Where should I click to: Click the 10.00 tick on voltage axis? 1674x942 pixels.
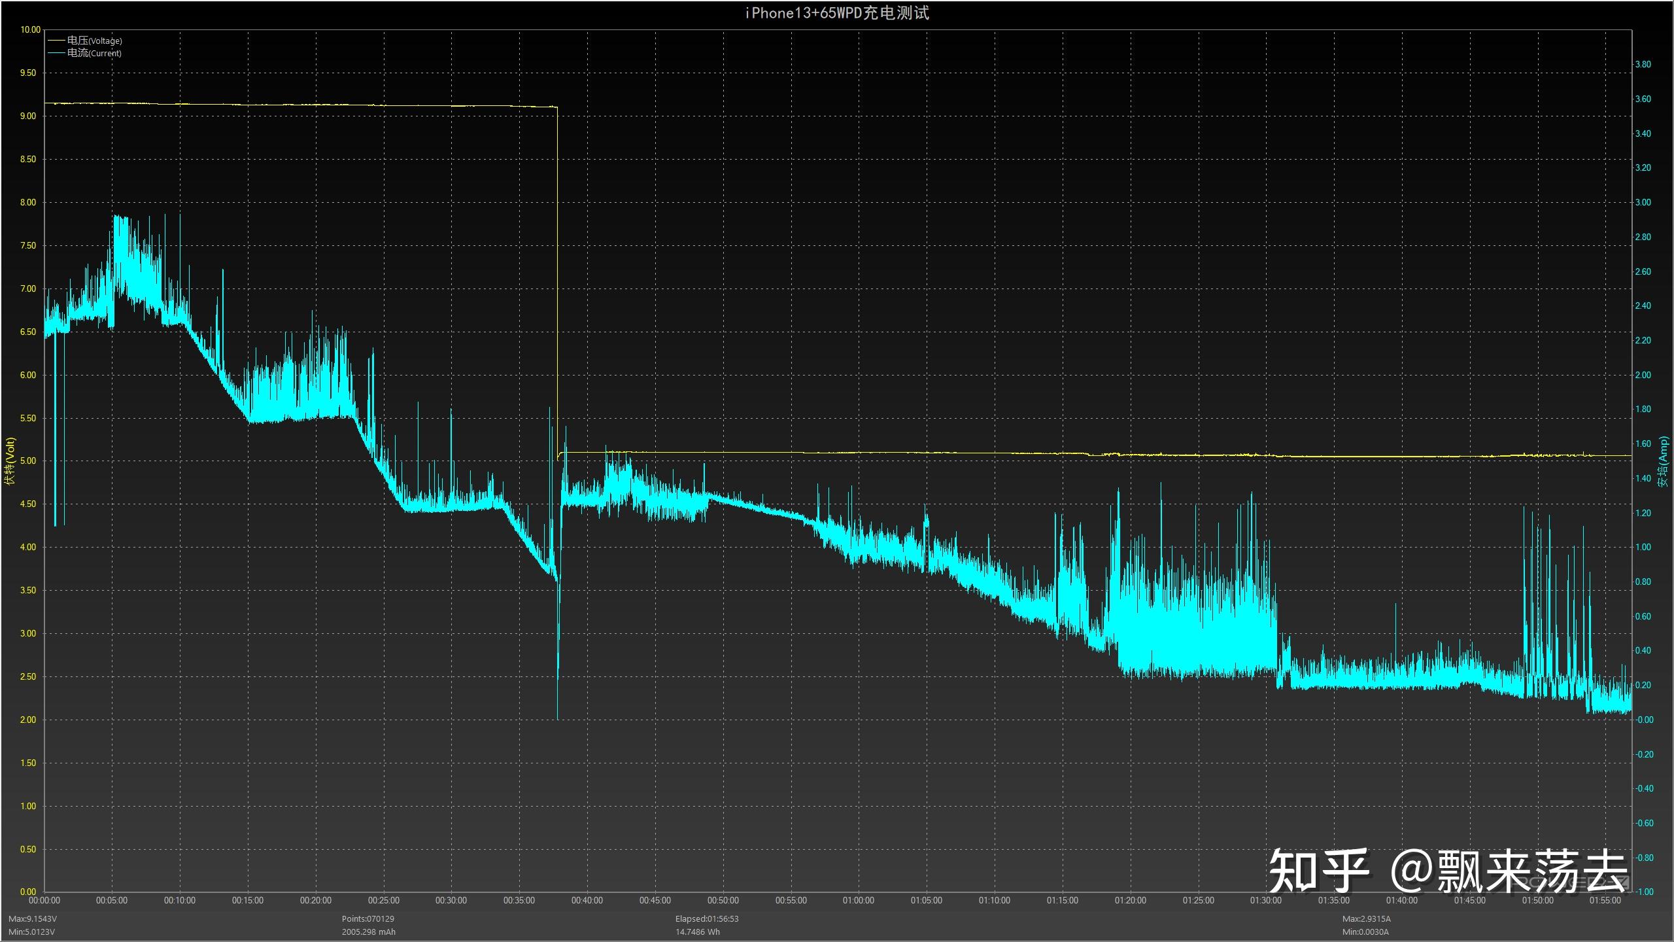[30, 30]
